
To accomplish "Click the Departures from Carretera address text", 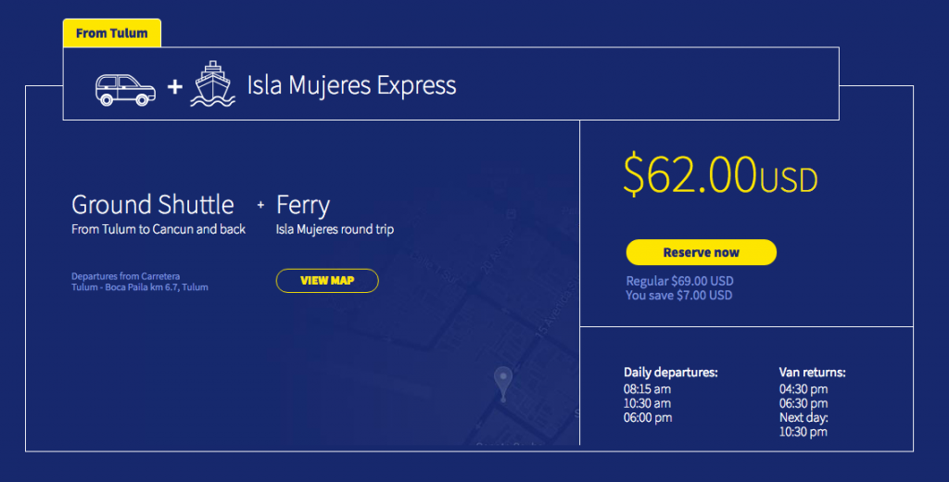I will point(139,282).
